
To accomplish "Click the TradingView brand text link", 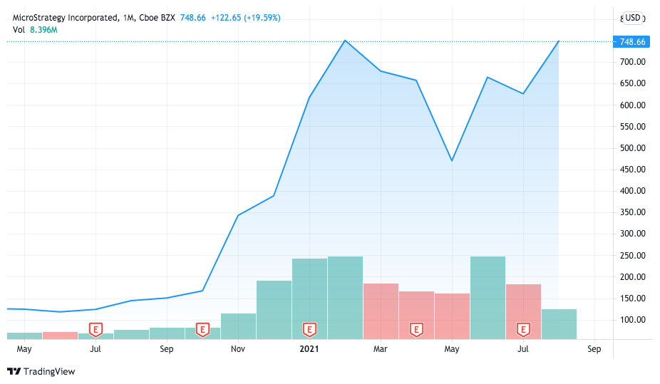I will 48,371.
